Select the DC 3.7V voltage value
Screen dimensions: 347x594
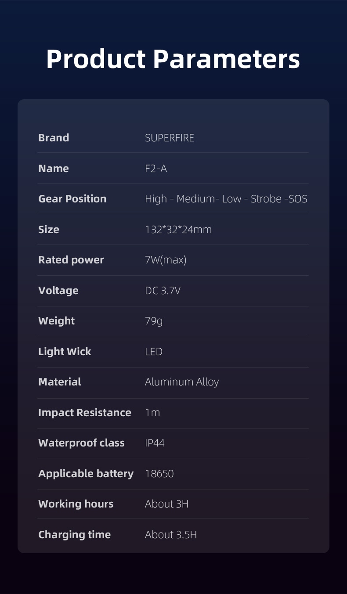163,291
